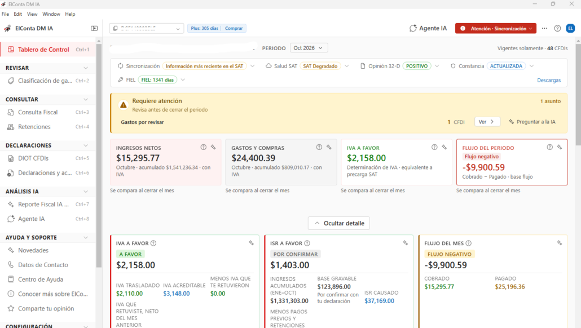Open the help question-mark icon in header
581x328 pixels.
click(557, 28)
